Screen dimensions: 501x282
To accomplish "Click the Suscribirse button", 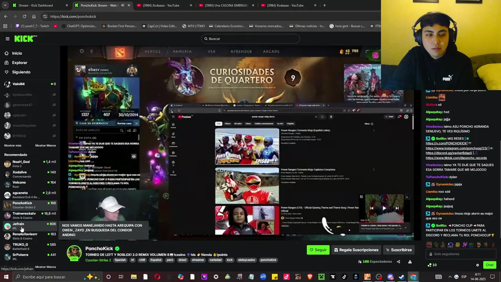I will click(399, 250).
